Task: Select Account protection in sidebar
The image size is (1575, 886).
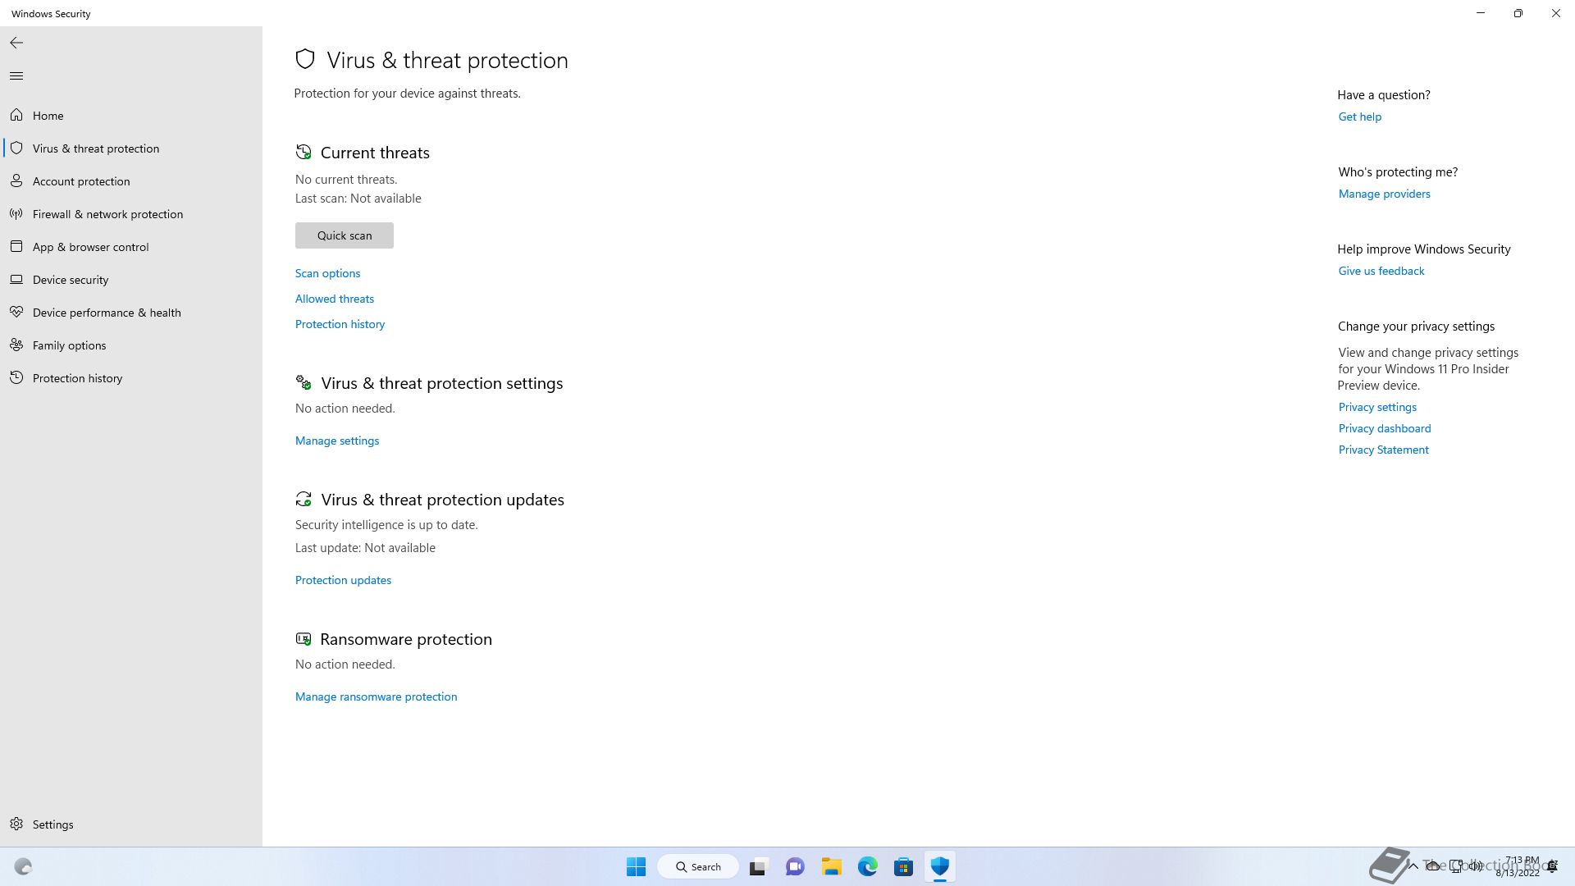Action: [x=131, y=181]
